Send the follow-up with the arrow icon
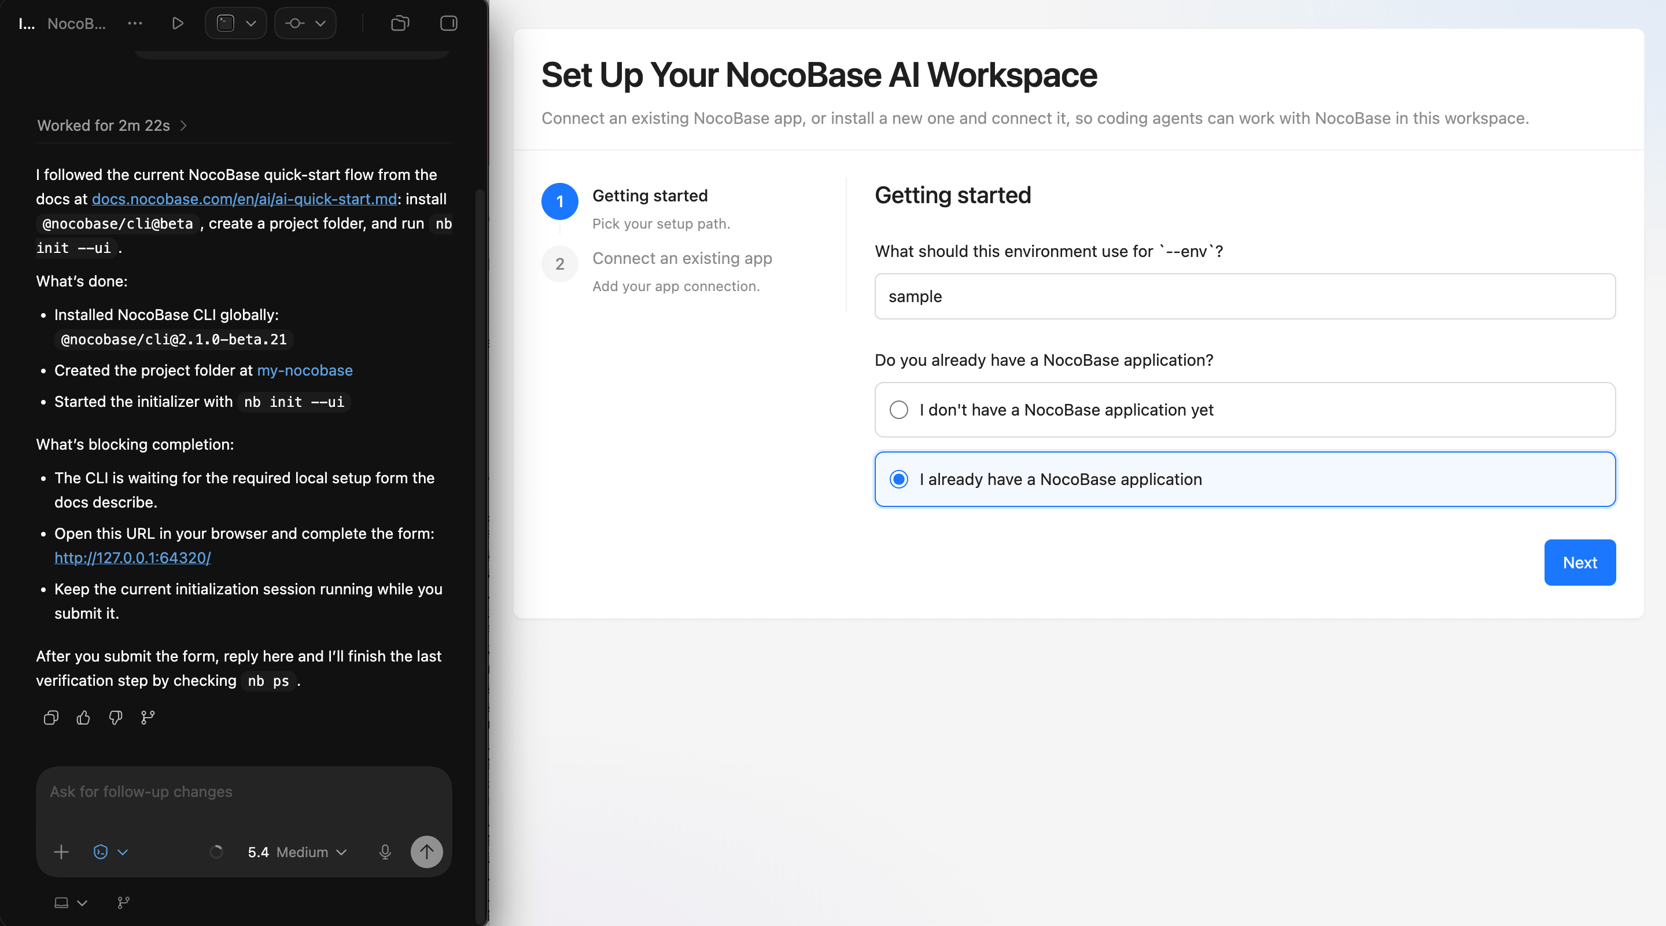This screenshot has height=926, width=1666. [426, 851]
